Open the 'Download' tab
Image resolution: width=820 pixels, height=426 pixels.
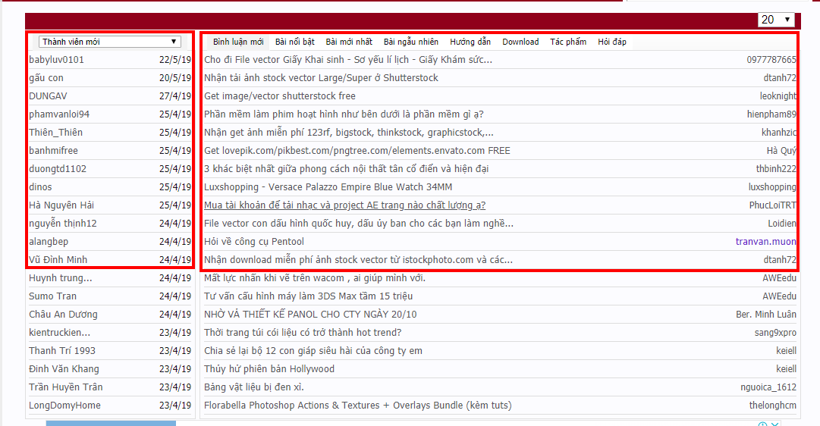520,42
